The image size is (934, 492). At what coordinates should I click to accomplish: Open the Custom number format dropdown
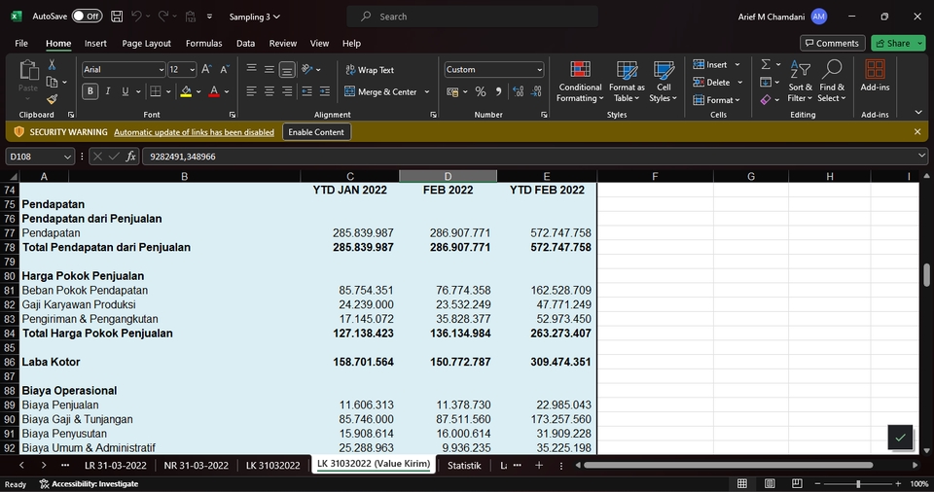(539, 70)
